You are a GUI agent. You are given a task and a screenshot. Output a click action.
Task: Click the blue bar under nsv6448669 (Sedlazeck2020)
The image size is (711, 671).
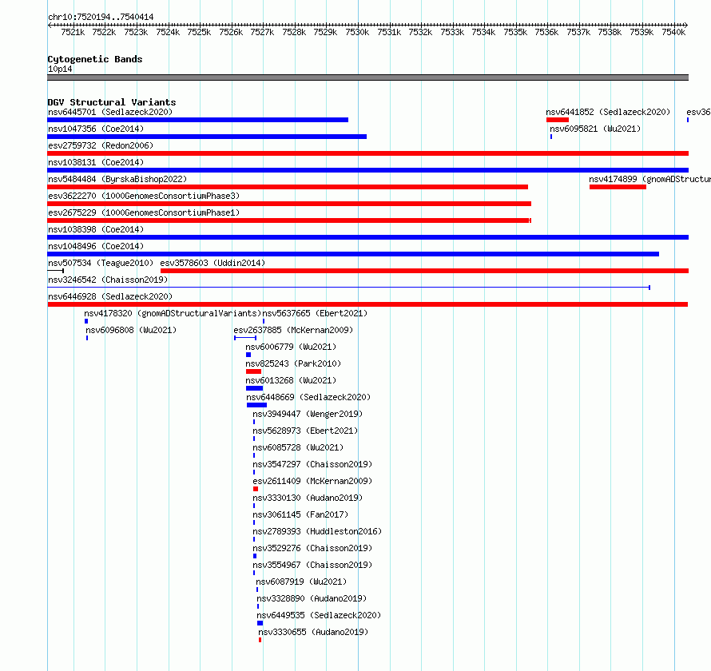pos(256,405)
